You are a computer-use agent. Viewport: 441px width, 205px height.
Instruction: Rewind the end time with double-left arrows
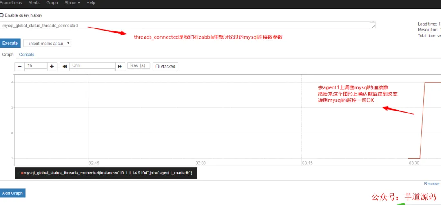click(x=65, y=67)
